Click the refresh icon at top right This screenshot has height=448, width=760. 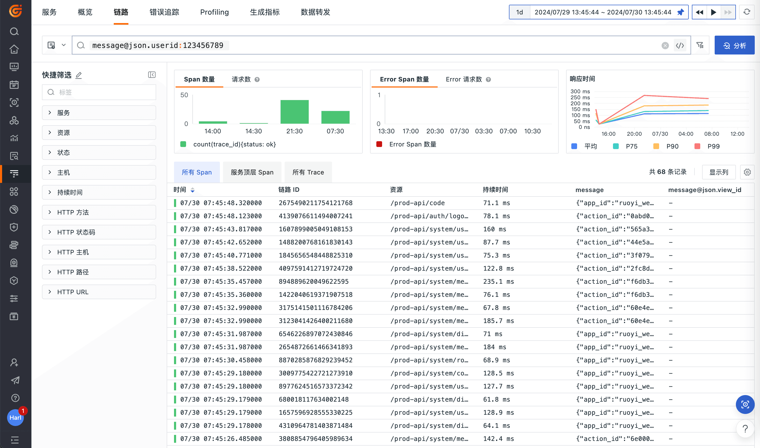[747, 12]
